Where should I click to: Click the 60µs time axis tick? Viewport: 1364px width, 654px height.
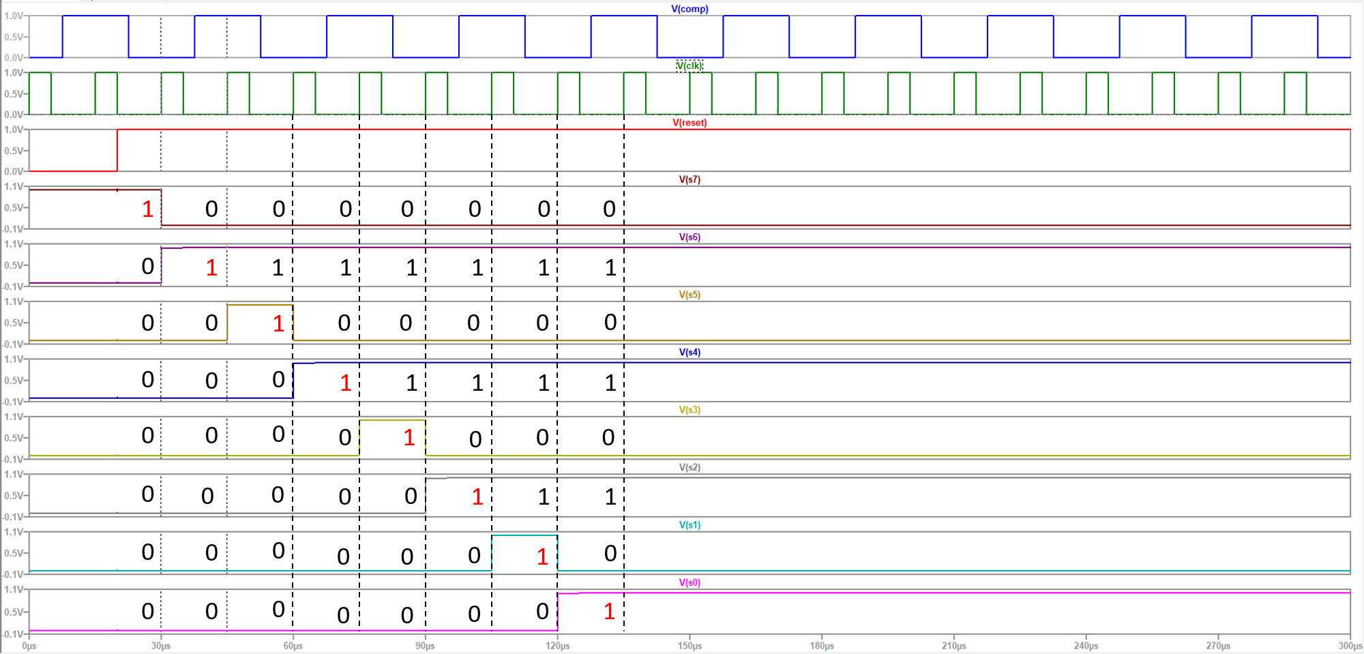[293, 645]
